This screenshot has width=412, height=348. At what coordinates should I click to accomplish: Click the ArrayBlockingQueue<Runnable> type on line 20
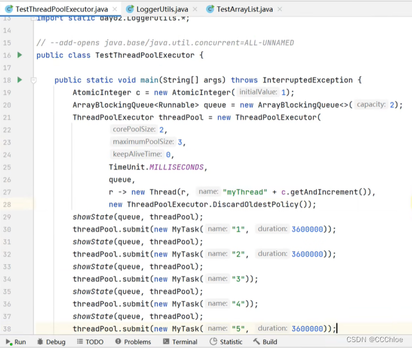click(x=136, y=105)
